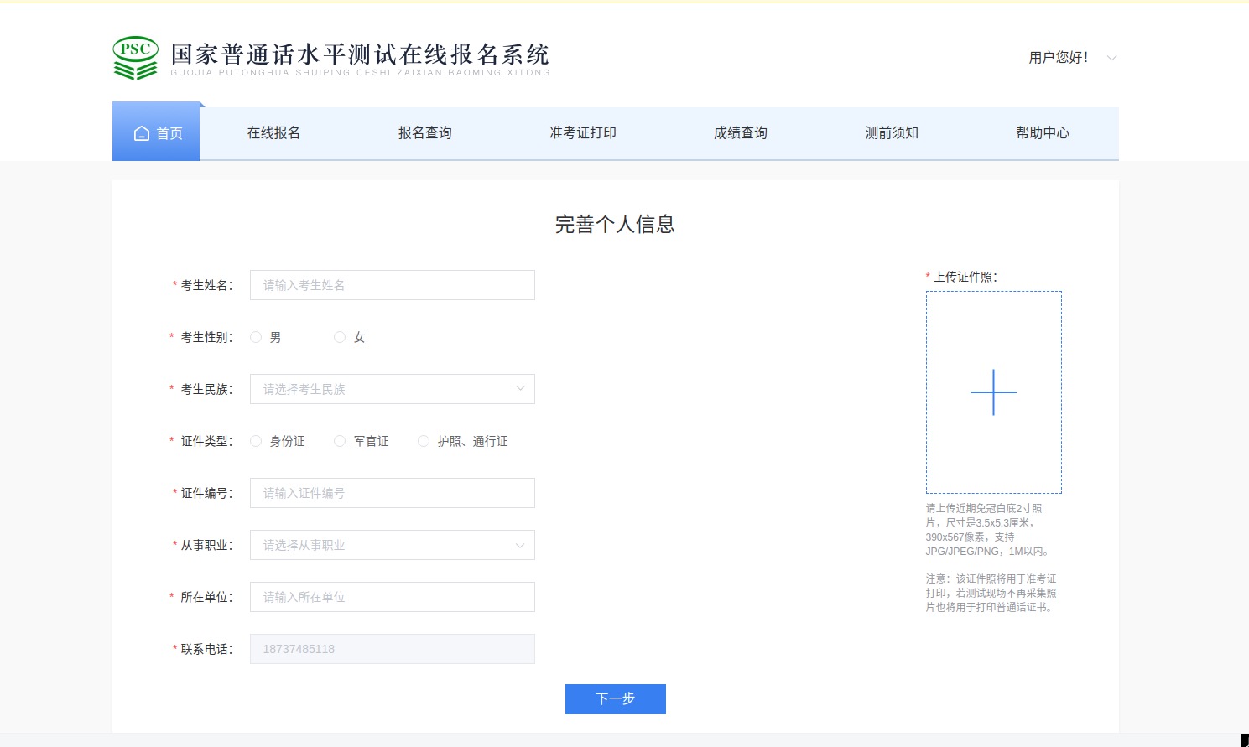Open the user greeting dropdown arrow

point(1111,58)
